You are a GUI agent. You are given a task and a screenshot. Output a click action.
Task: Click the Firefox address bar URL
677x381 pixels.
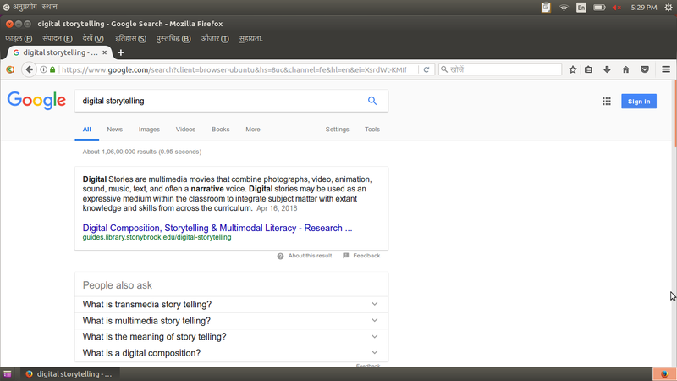coord(235,69)
